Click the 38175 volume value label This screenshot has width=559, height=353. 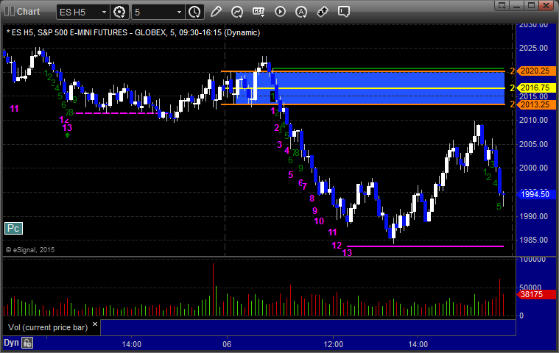tap(536, 294)
